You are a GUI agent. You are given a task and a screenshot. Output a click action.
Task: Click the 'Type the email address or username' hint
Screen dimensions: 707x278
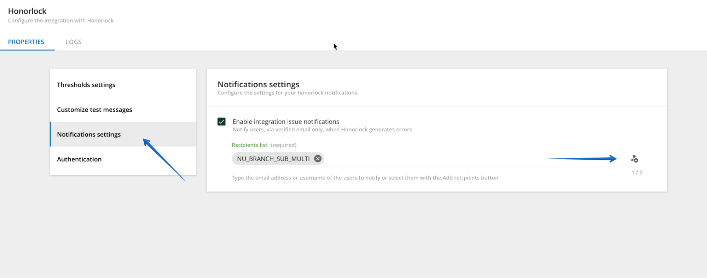(365, 178)
